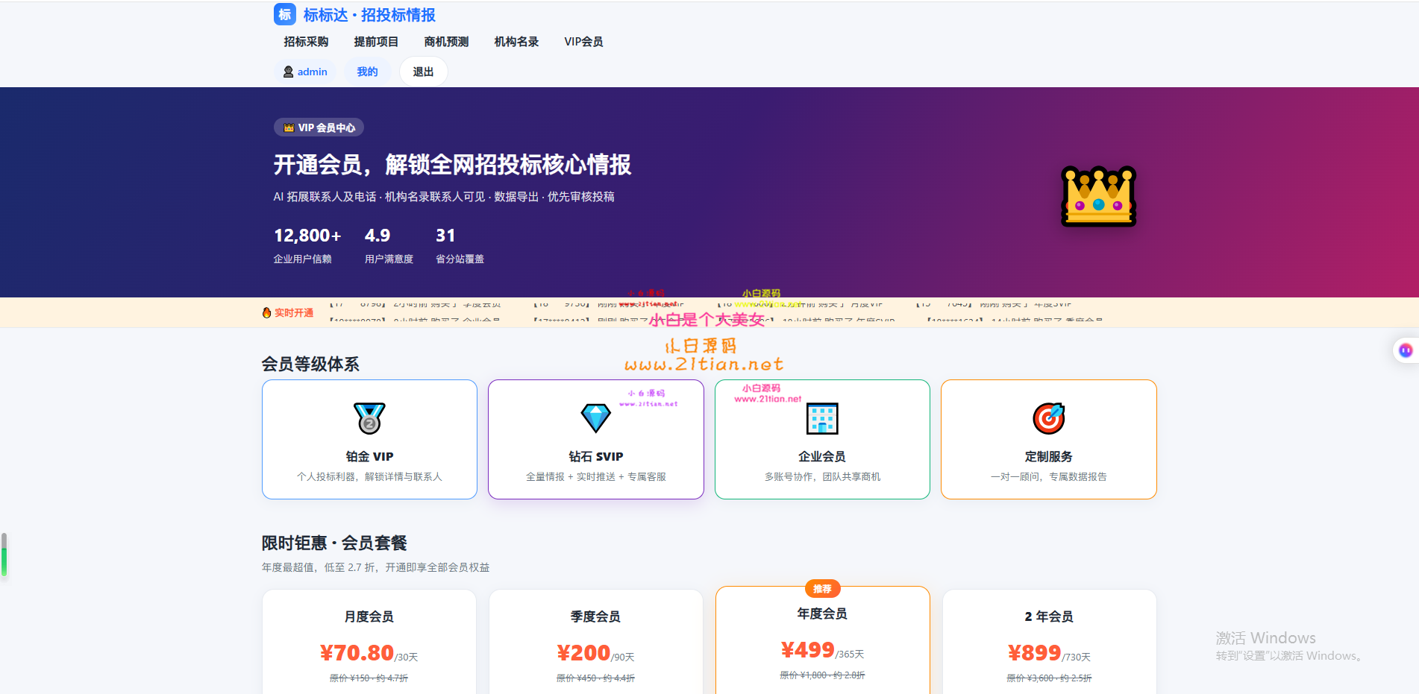Select the 铂金 VIP membership card
The image size is (1419, 694).
click(x=369, y=439)
